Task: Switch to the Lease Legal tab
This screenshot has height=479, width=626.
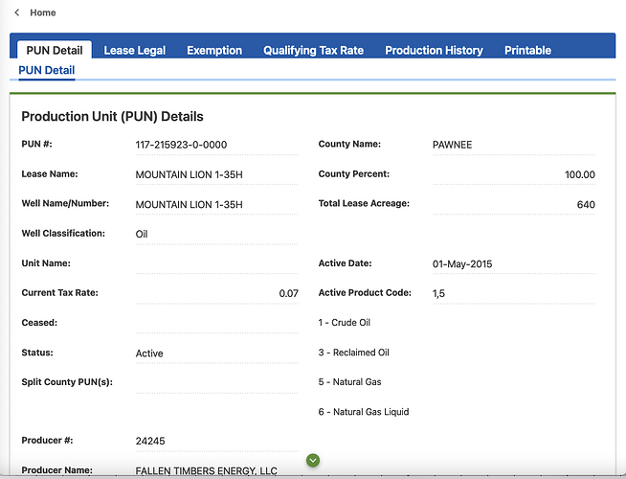Action: click(135, 51)
